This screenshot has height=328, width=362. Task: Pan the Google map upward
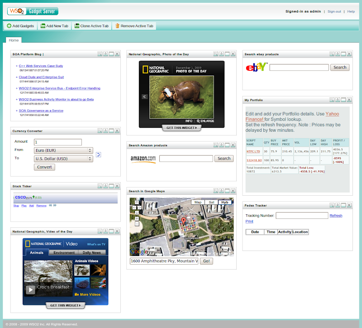137,202
